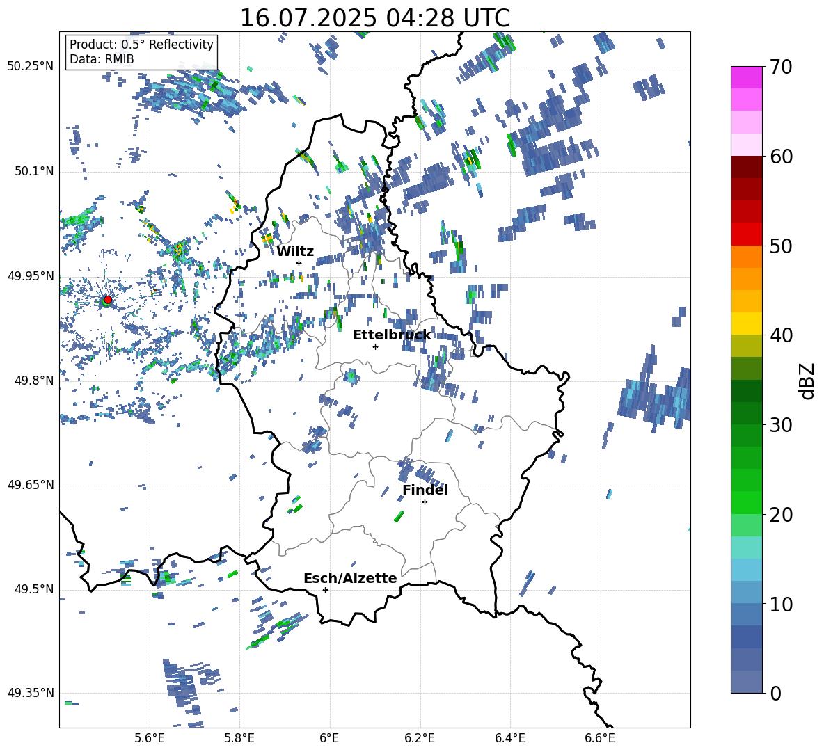Viewport: 824px width, 752px height.
Task: Pick the bright red colorbar band near 50 dBZ
Action: (x=747, y=234)
